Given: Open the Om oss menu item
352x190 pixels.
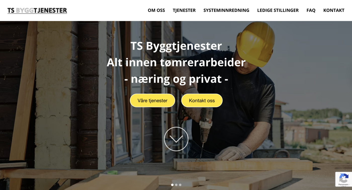Looking at the screenshot, I should point(156,10).
